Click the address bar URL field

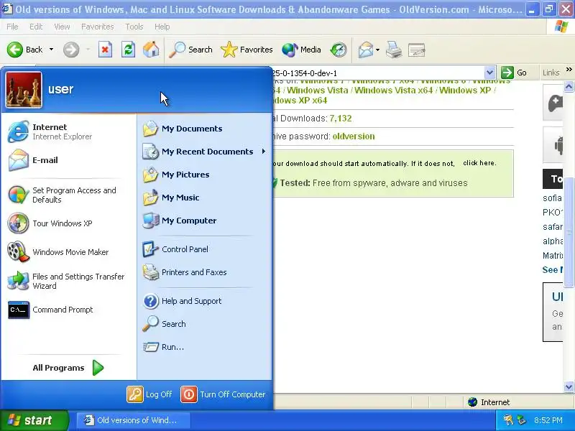378,73
